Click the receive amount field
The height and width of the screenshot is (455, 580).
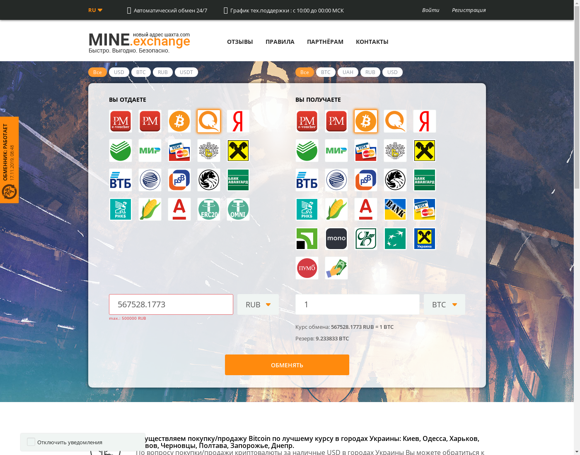[358, 304]
